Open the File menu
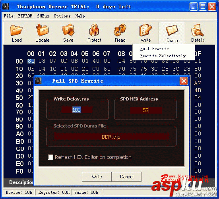The height and width of the screenshot is (199, 219). coord(8,16)
